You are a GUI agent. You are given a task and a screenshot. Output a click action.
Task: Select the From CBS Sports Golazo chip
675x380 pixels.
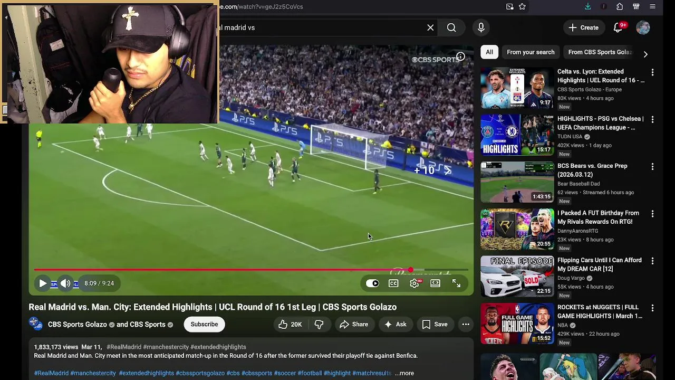click(600, 52)
